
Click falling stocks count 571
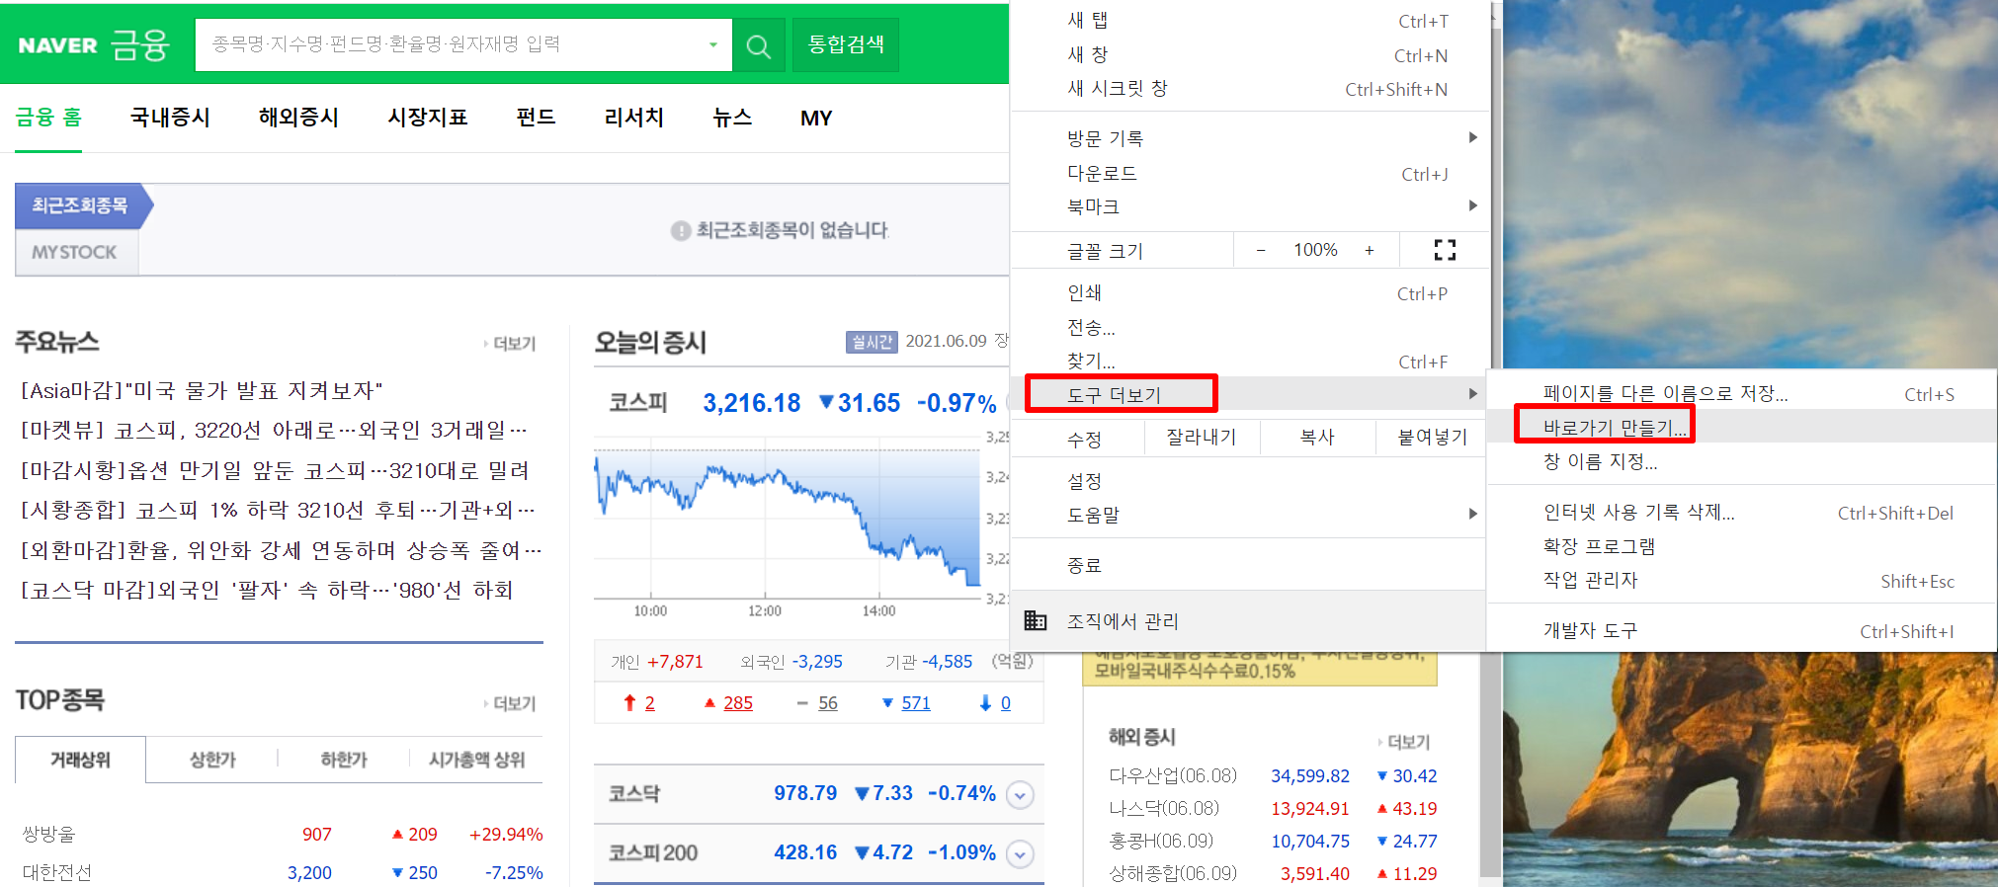pyautogui.click(x=915, y=702)
